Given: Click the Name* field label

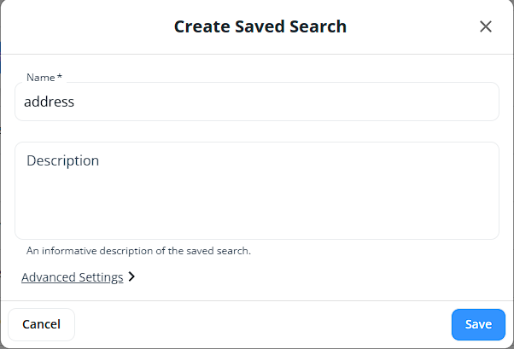Looking at the screenshot, I should [x=44, y=78].
